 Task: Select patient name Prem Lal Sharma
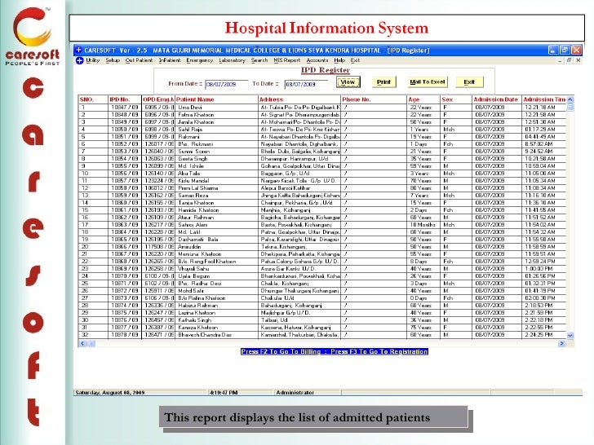[197, 188]
